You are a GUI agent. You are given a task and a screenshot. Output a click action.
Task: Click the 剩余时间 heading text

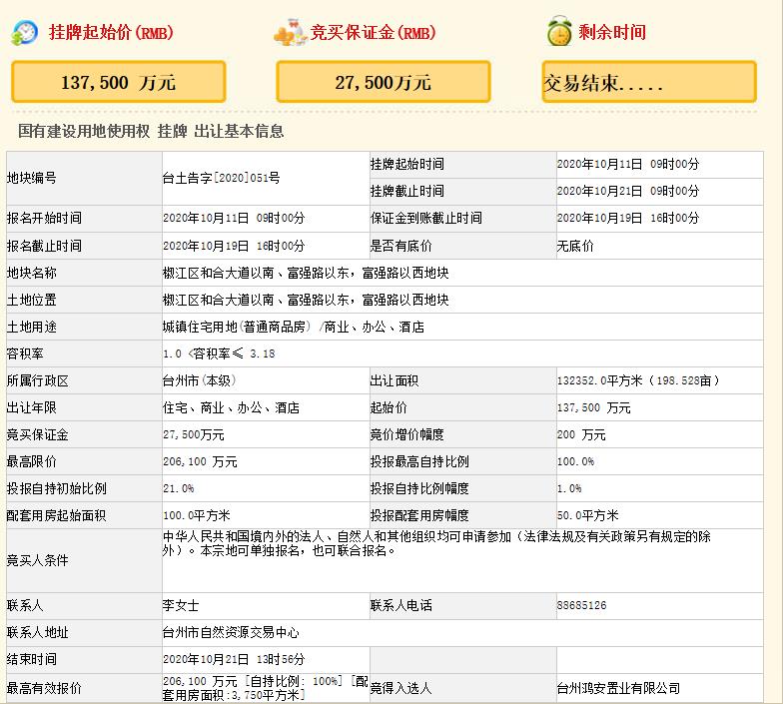(x=612, y=32)
